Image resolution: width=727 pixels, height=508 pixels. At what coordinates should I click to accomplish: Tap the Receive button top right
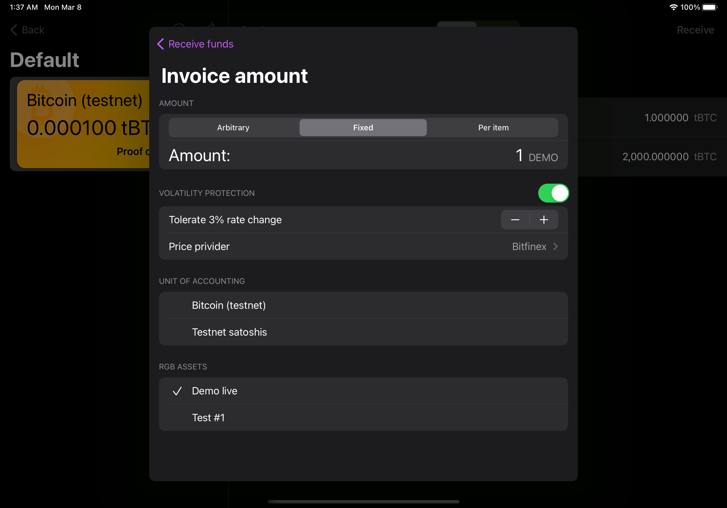click(696, 30)
